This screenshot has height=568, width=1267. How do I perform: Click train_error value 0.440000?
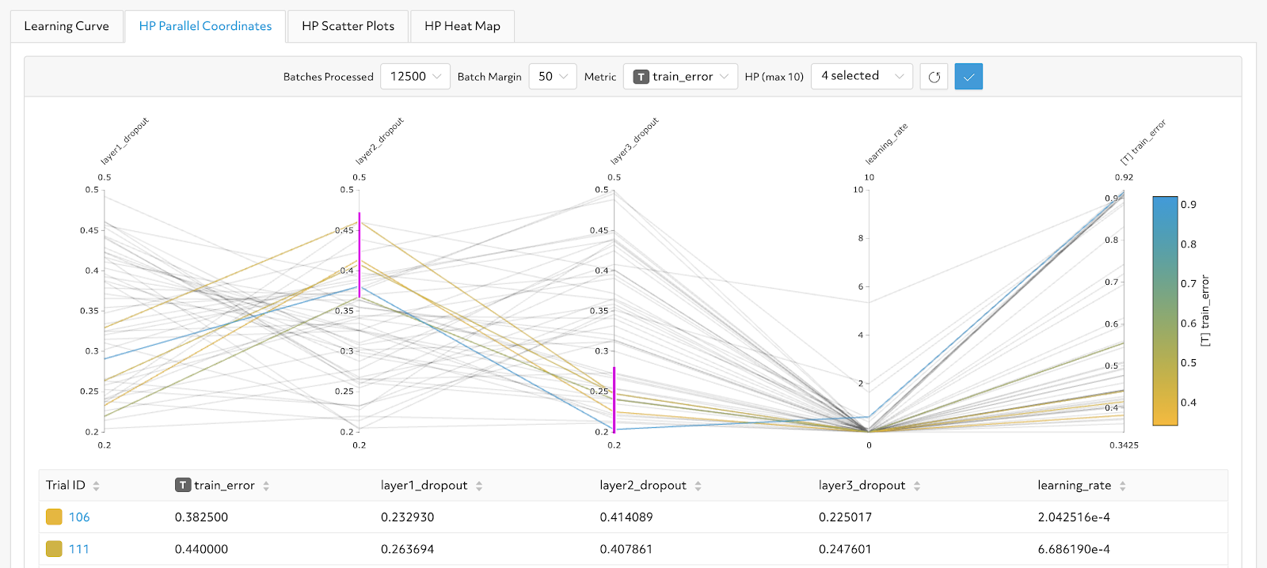(x=201, y=549)
